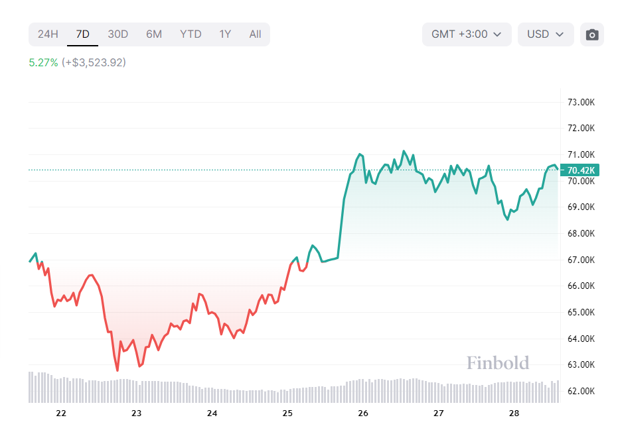Click the +$3,523.92 price change value

pyautogui.click(x=94, y=63)
